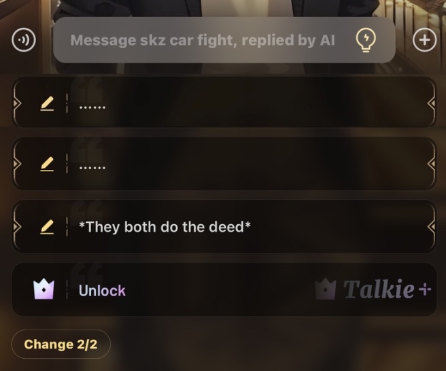This screenshot has height=371, width=446.
Task: Tap the plus icon beside message box
Action: click(x=425, y=40)
